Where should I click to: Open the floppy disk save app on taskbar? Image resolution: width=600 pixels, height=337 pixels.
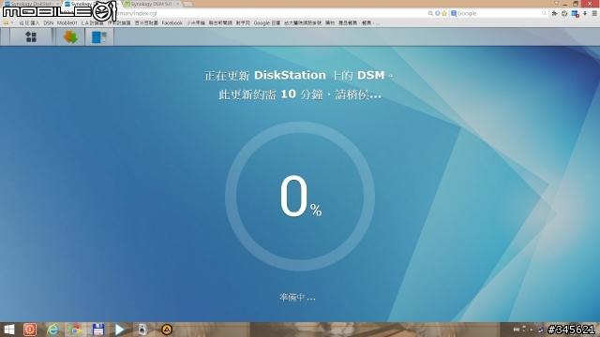click(x=97, y=330)
